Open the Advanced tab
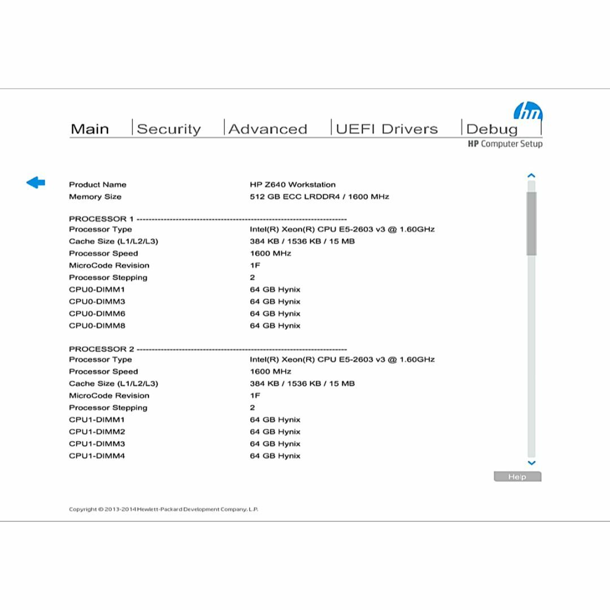 (x=268, y=129)
